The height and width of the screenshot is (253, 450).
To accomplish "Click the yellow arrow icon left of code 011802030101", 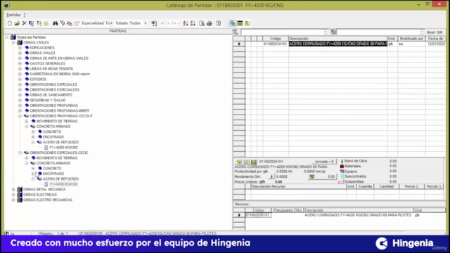I will tap(238, 162).
